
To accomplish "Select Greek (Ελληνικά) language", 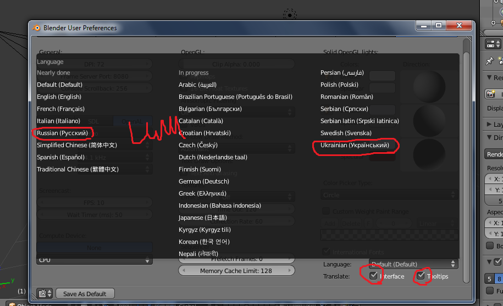I will [202, 193].
